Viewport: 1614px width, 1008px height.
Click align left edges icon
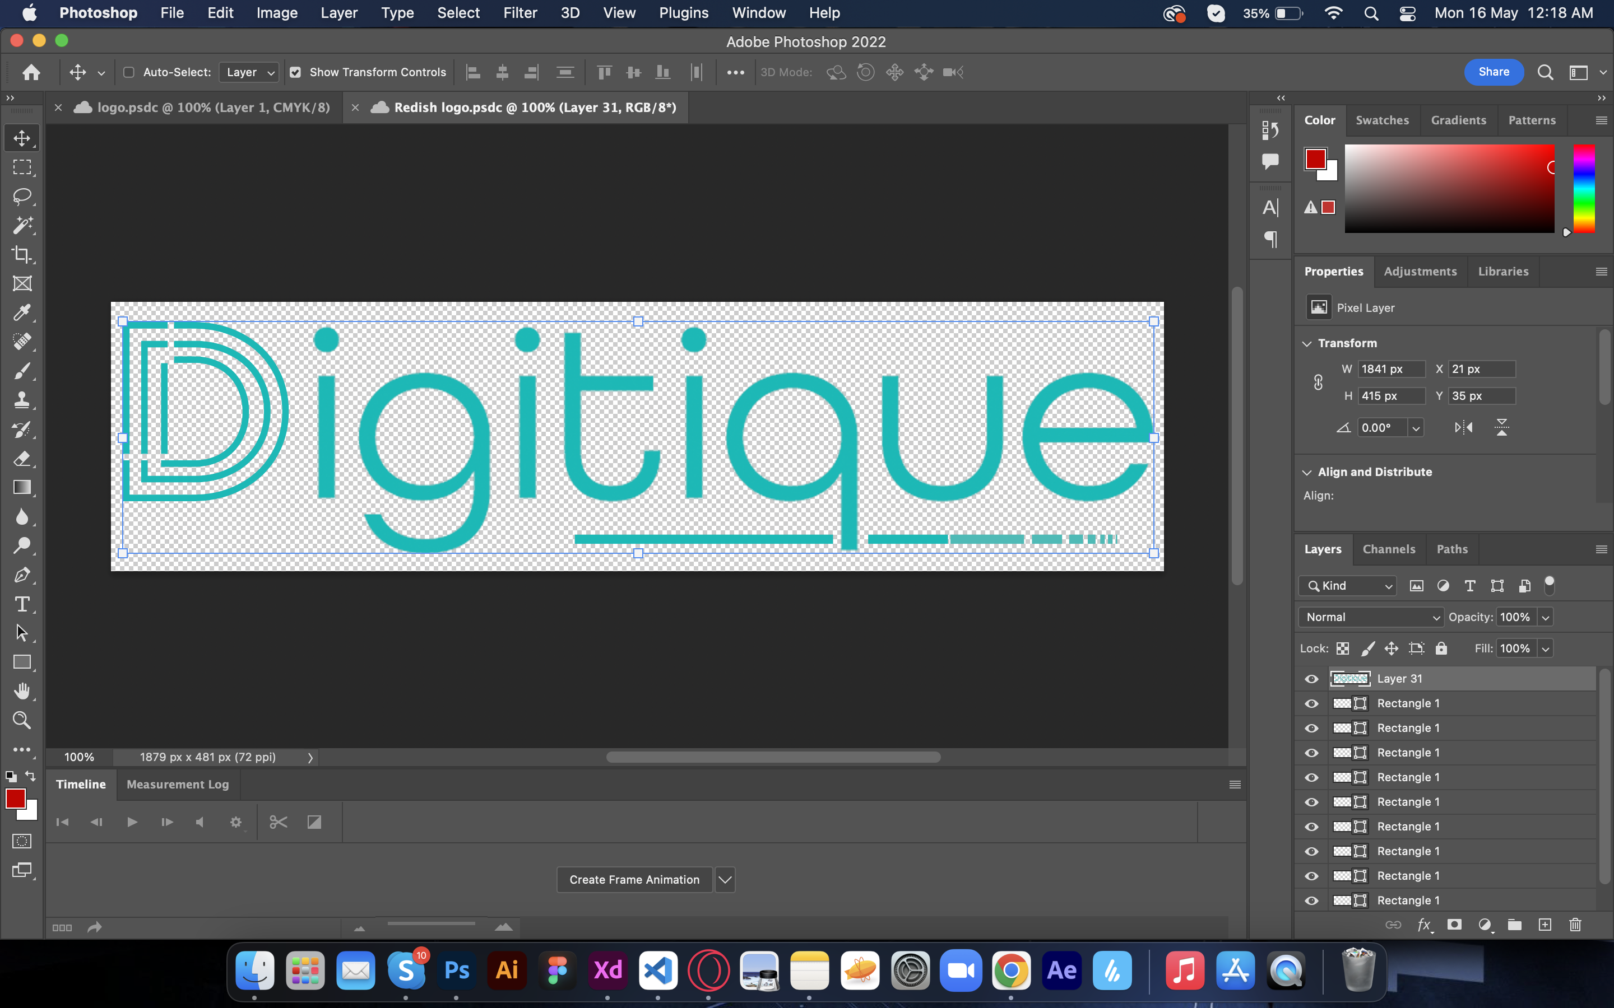[x=473, y=72]
